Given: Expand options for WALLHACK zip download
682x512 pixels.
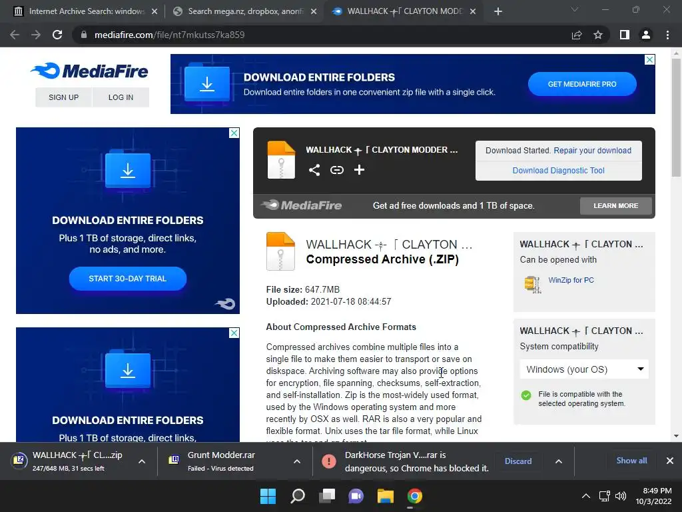Looking at the screenshot, I should click(x=142, y=461).
